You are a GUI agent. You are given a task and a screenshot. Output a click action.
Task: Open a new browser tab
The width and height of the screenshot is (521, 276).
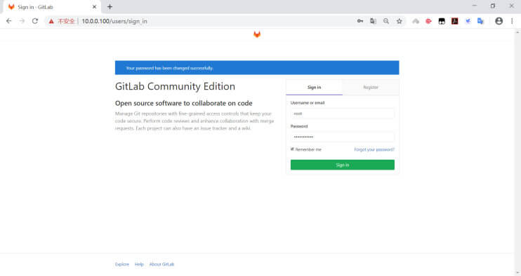[x=110, y=6]
